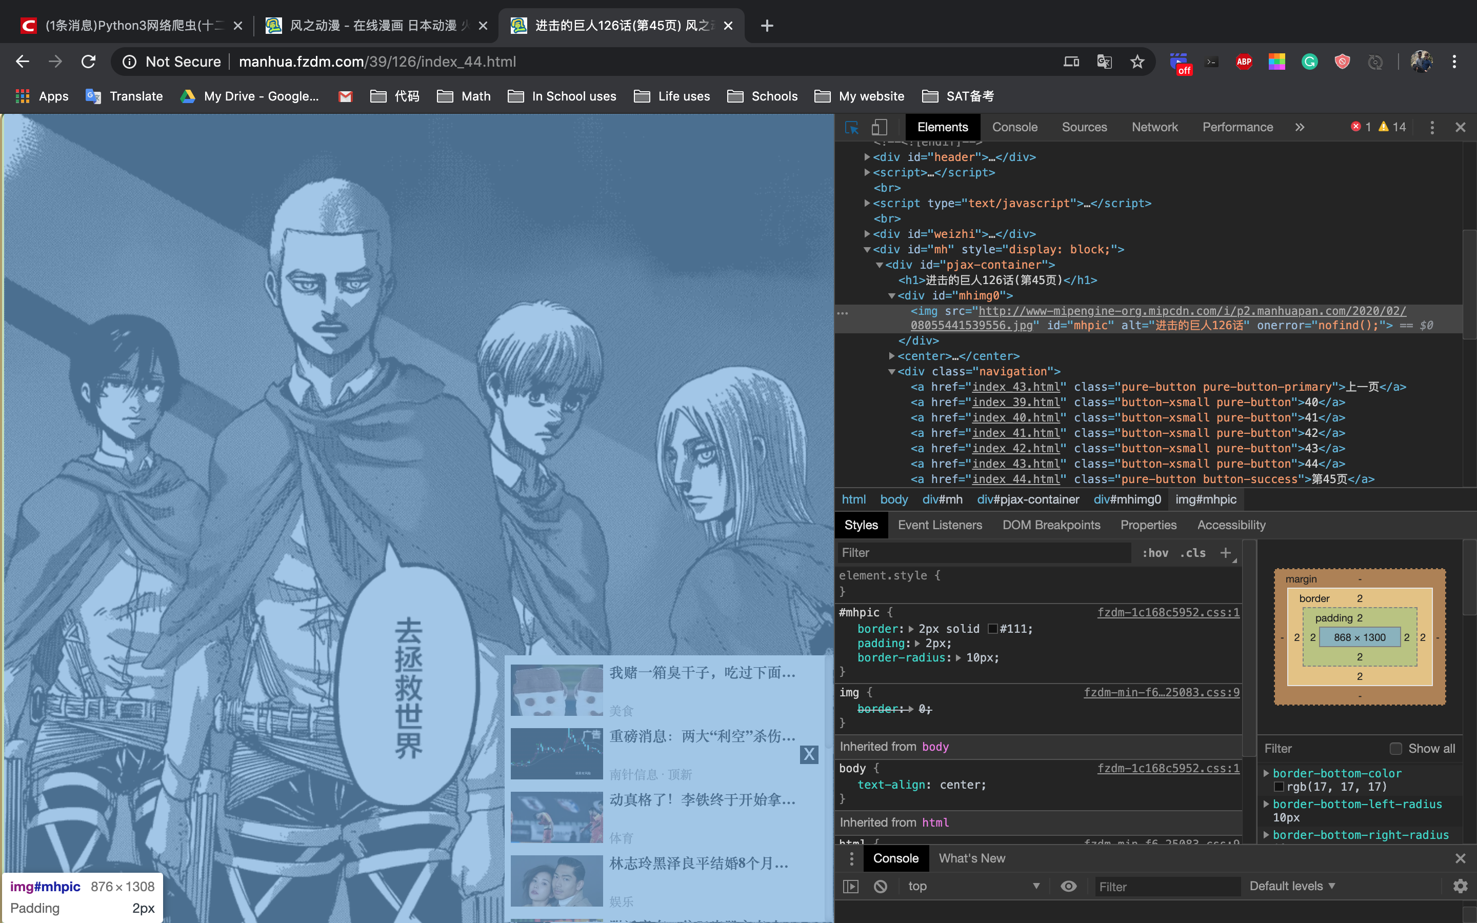Click the #111 border color swatch
This screenshot has height=923, width=1477.
coord(992,629)
